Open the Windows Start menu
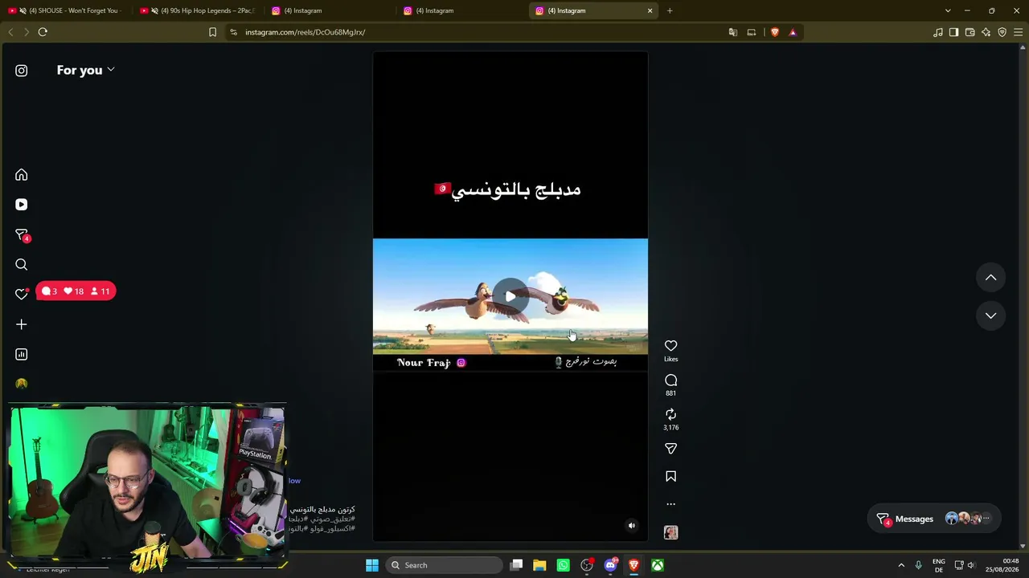 pos(372,565)
